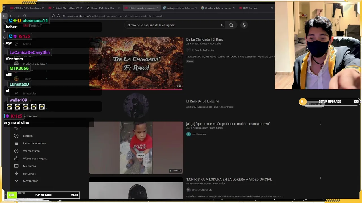
Task: Click the playlists icon beside 'Listas de reproducc...'
Action: click(16, 144)
